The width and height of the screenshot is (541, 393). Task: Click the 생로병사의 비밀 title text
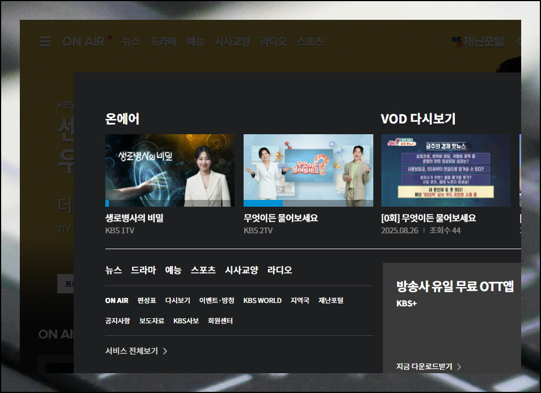[x=134, y=218]
